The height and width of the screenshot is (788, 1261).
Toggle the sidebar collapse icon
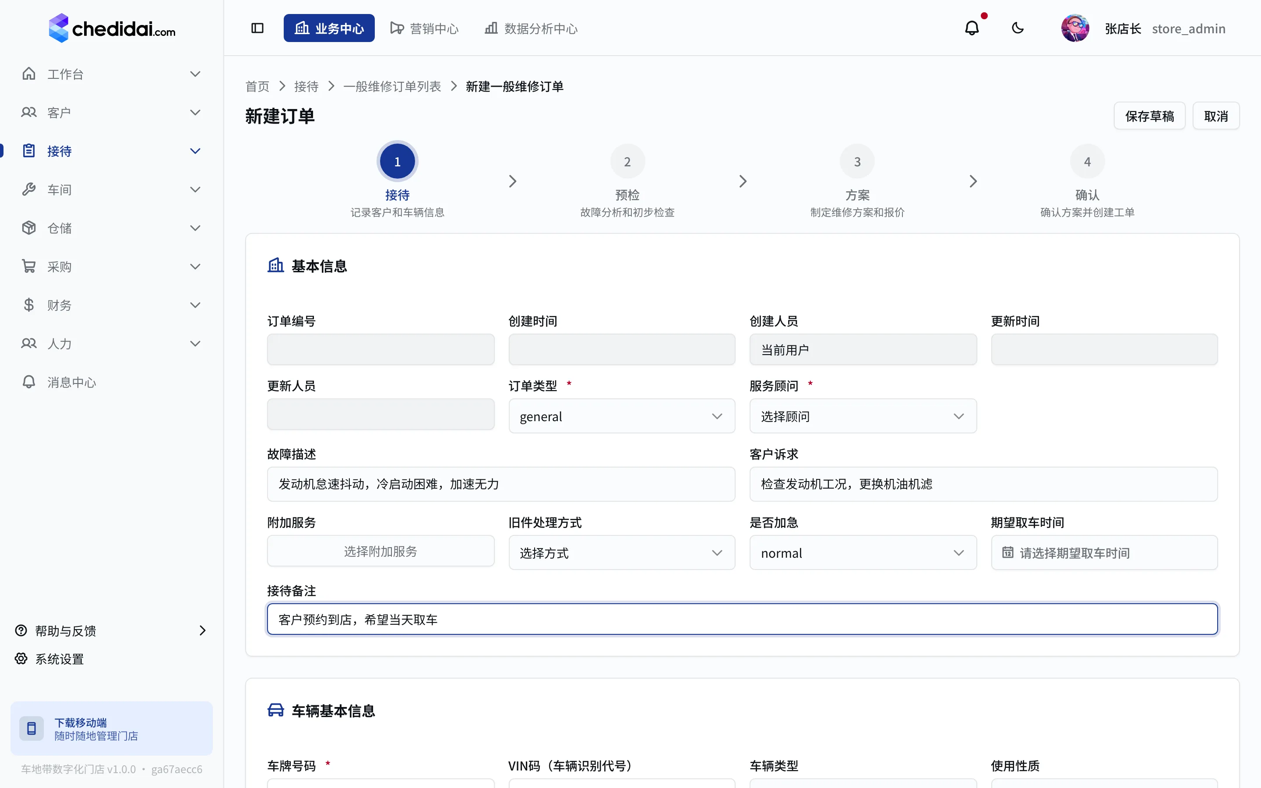click(257, 28)
